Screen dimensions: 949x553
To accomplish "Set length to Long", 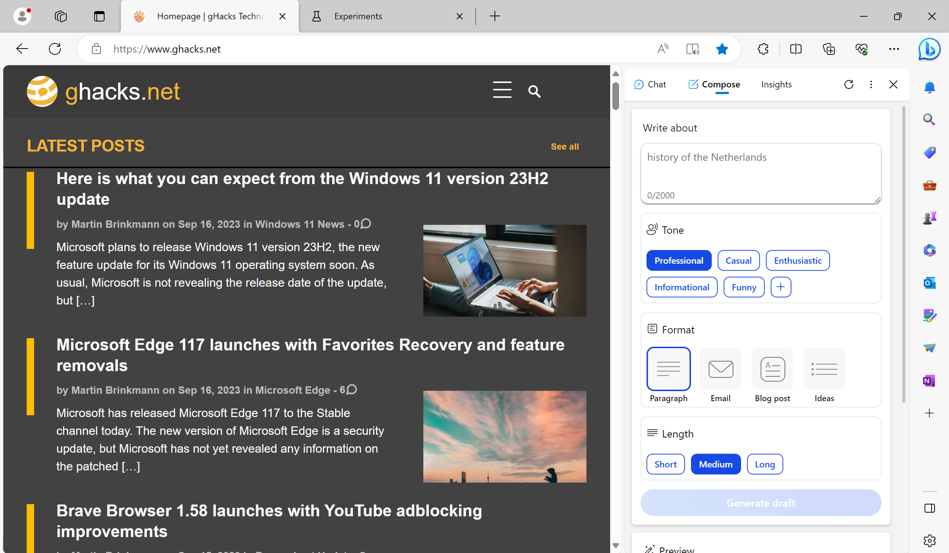I will coord(764,464).
